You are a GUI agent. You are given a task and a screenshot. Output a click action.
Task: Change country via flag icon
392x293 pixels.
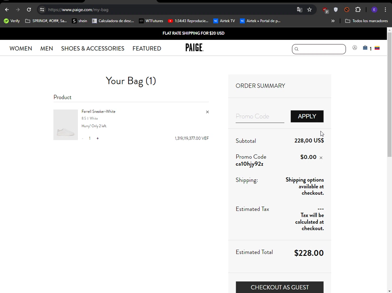(377, 48)
